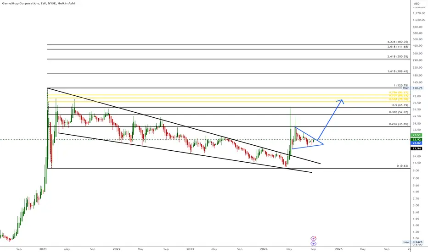Select the 0 (9.63) Fibonacci base label
This screenshot has width=428, height=252.
point(403,166)
